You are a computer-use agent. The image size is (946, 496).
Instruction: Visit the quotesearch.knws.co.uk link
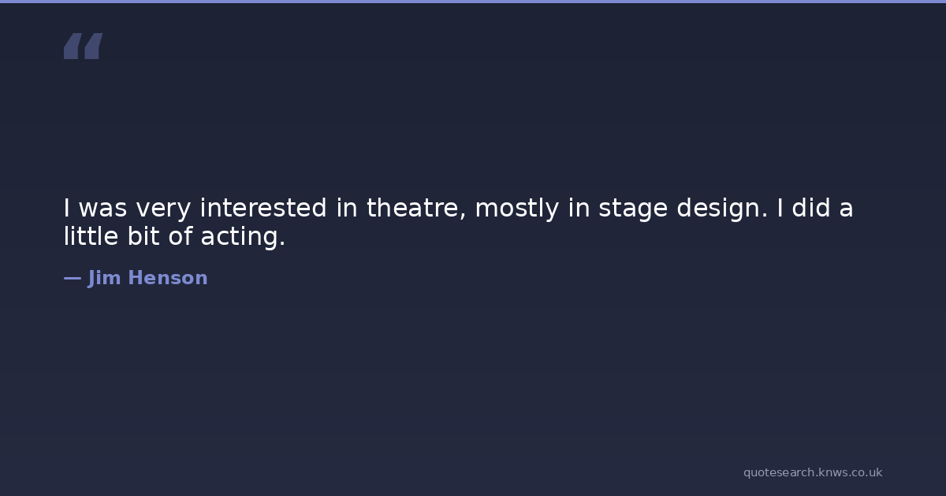(x=812, y=472)
